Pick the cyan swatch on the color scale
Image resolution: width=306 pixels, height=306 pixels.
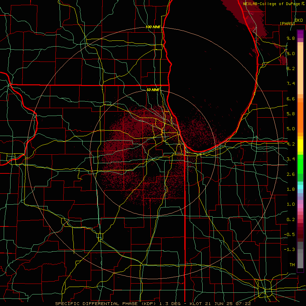point(300,187)
